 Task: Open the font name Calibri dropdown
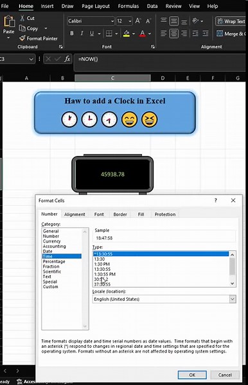point(112,21)
